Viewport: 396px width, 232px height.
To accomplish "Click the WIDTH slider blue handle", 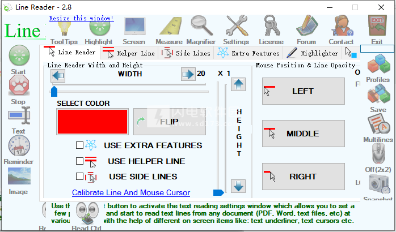I will (54, 92).
